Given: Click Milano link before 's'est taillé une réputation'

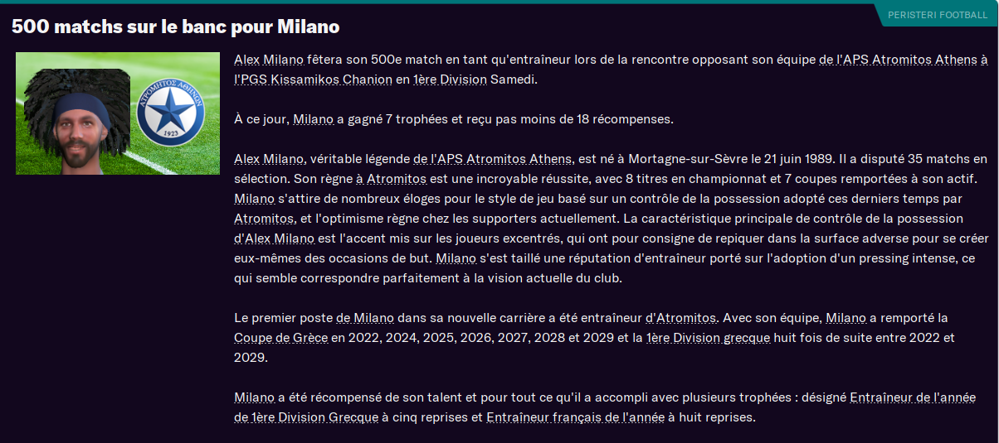Looking at the screenshot, I should point(456,258).
